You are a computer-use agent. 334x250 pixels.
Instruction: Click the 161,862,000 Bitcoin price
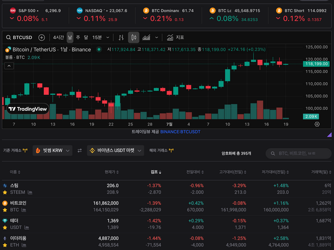(x=106, y=203)
